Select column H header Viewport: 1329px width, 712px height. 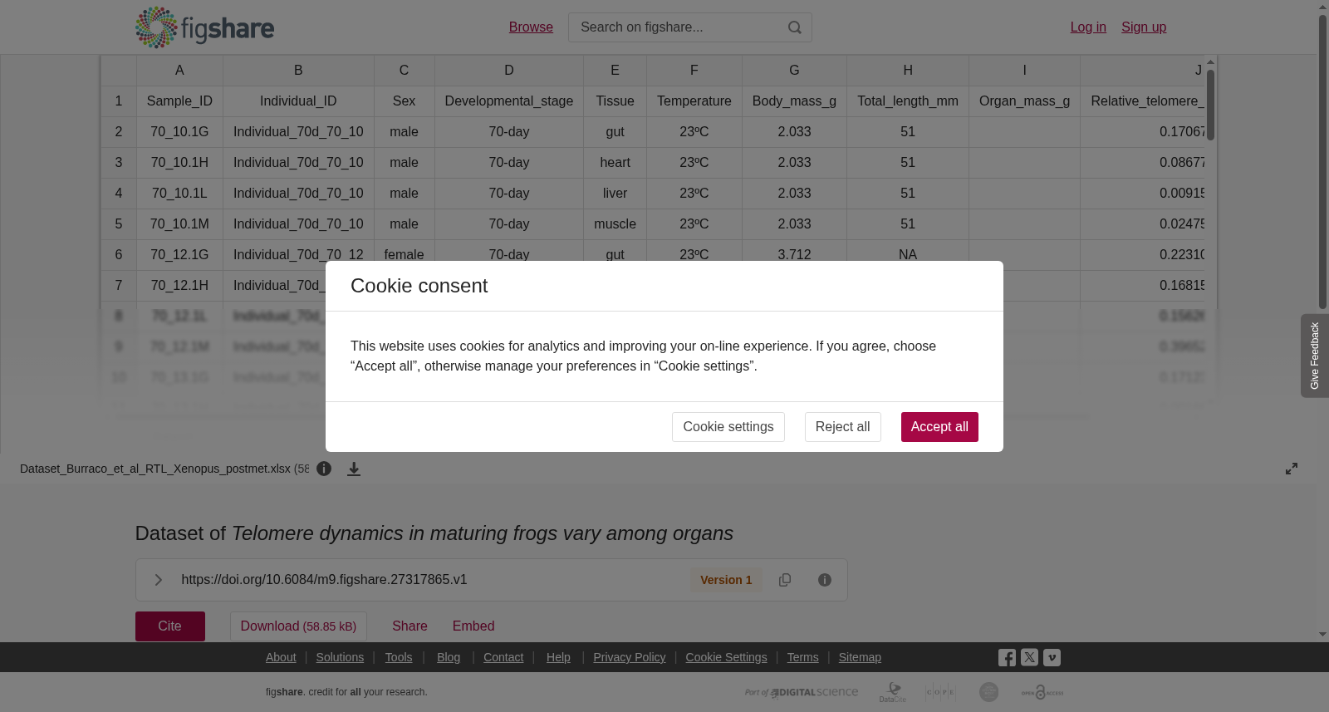coord(908,71)
